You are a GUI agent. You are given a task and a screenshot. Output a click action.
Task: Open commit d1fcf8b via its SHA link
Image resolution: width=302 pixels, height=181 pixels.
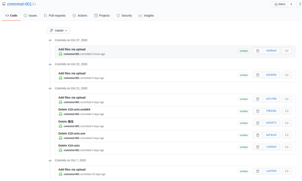pos(271,99)
